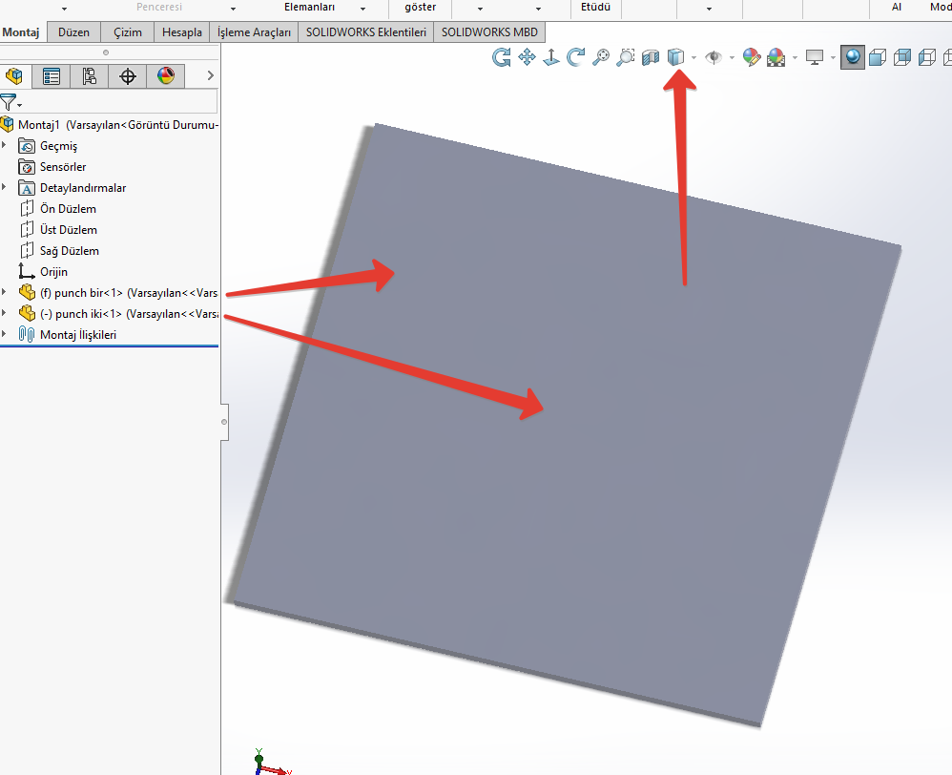Select the Zoom to Fit tool
Image resolution: width=952 pixels, height=775 pixels.
(601, 57)
